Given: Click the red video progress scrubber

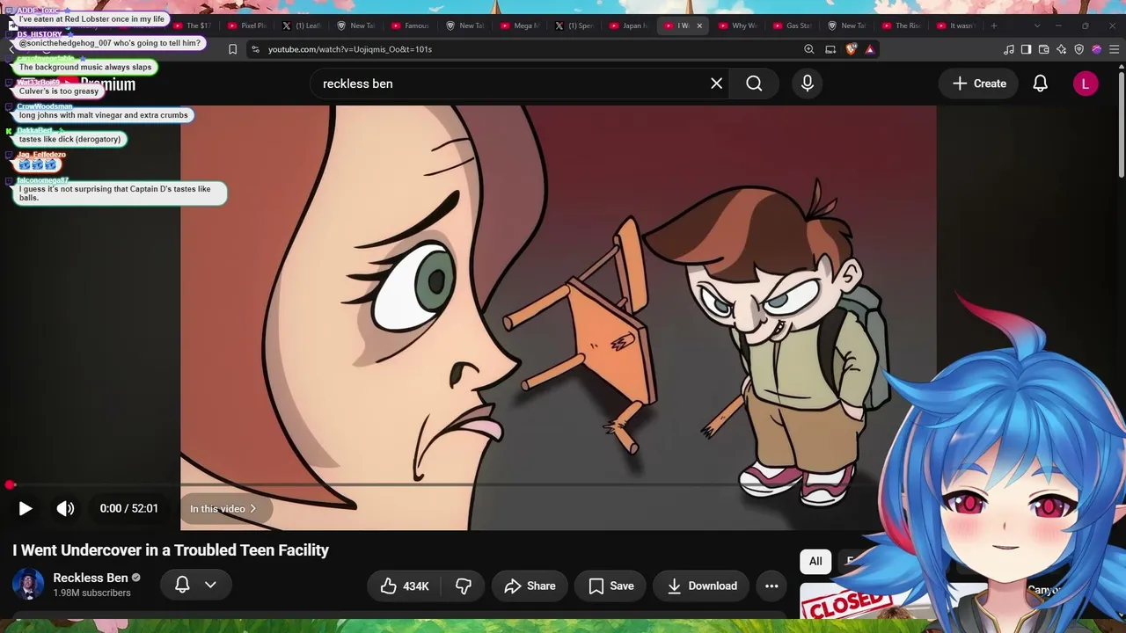Looking at the screenshot, I should [10, 484].
